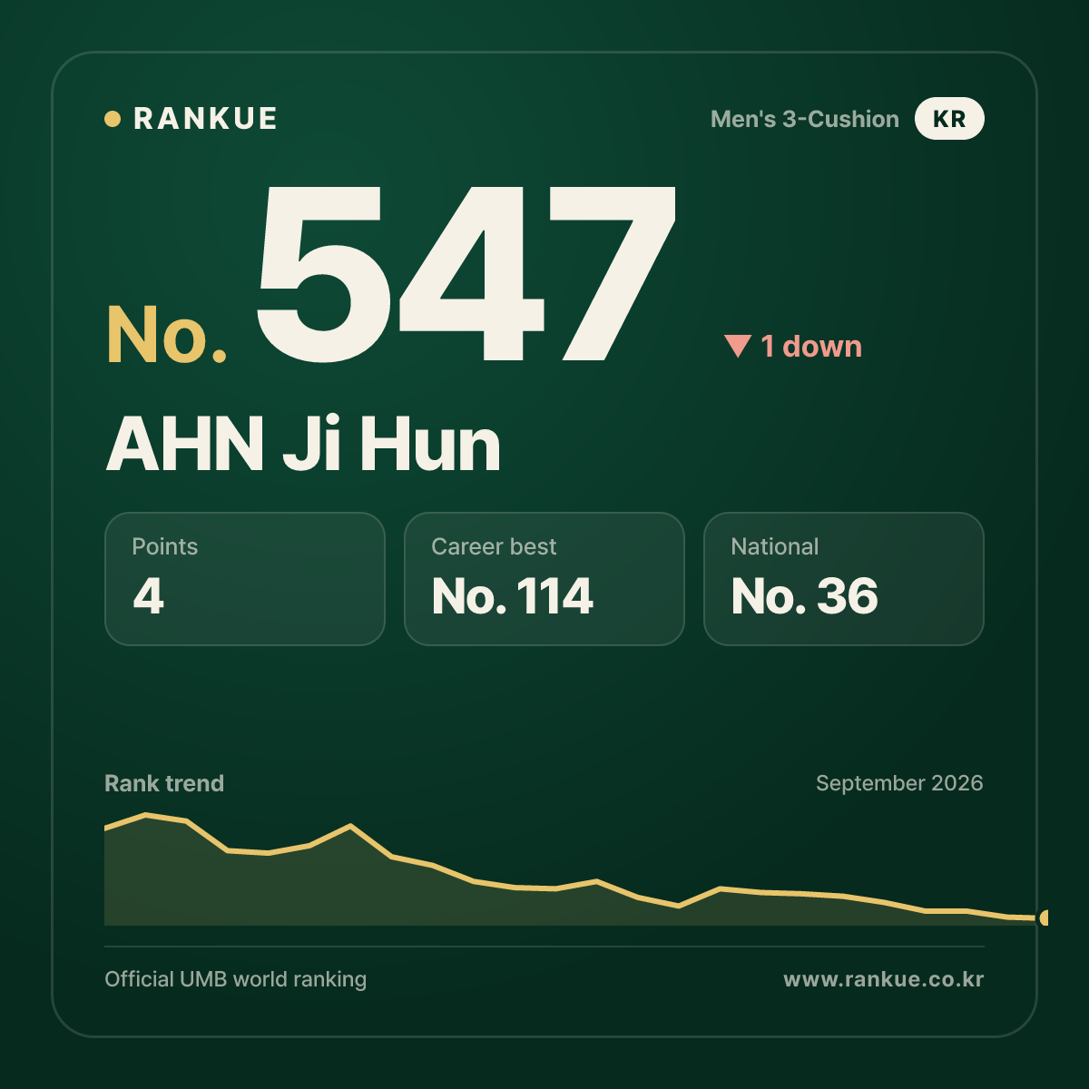Click the RANKUE logo text

tap(205, 119)
